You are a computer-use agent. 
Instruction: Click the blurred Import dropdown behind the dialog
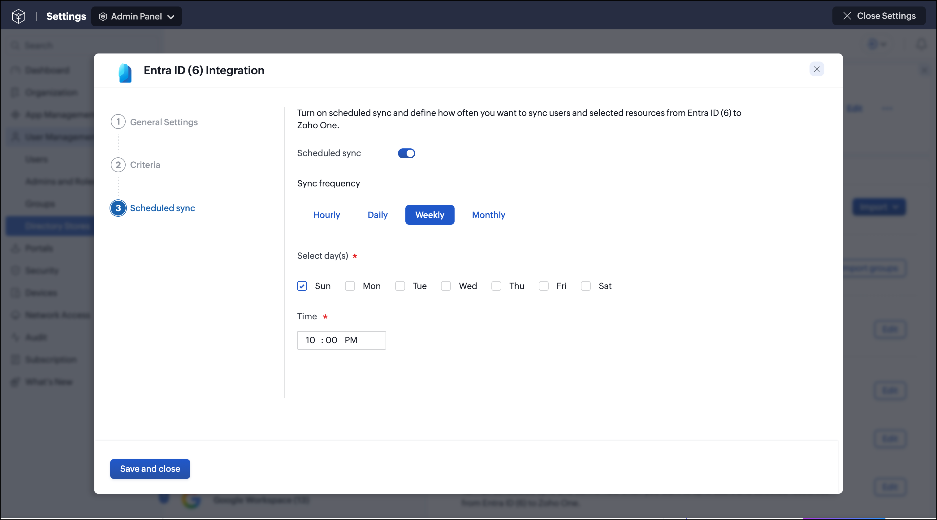click(879, 207)
